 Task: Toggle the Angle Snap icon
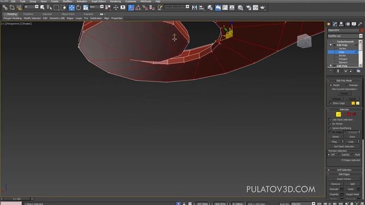pos(138,7)
